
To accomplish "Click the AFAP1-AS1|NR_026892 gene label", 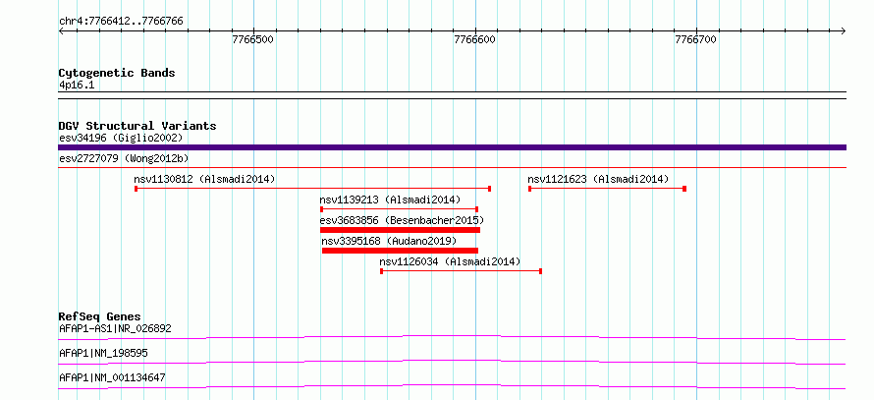I will point(115,328).
